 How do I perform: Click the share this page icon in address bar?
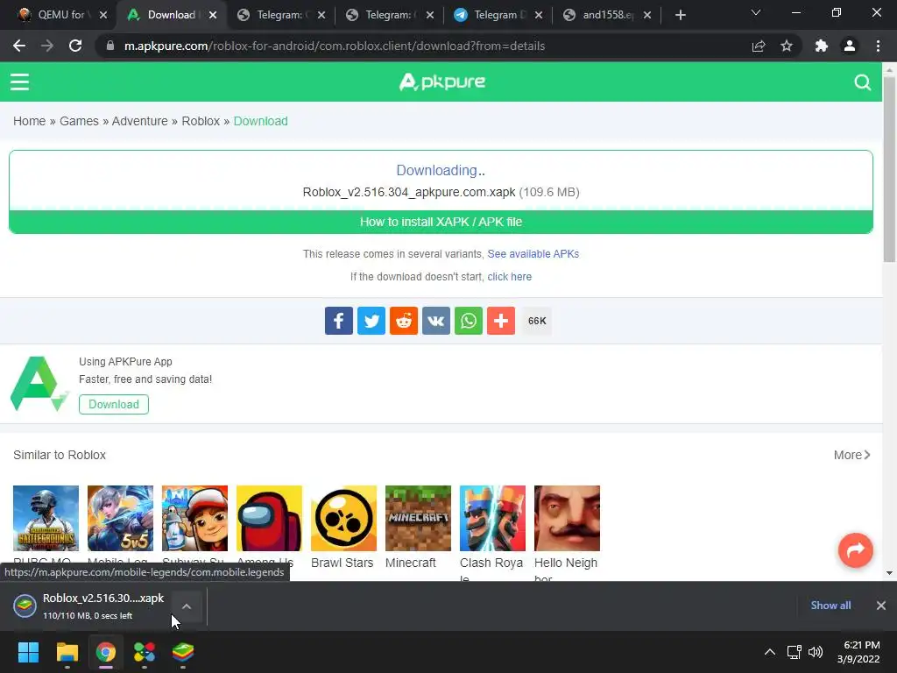[759, 46]
